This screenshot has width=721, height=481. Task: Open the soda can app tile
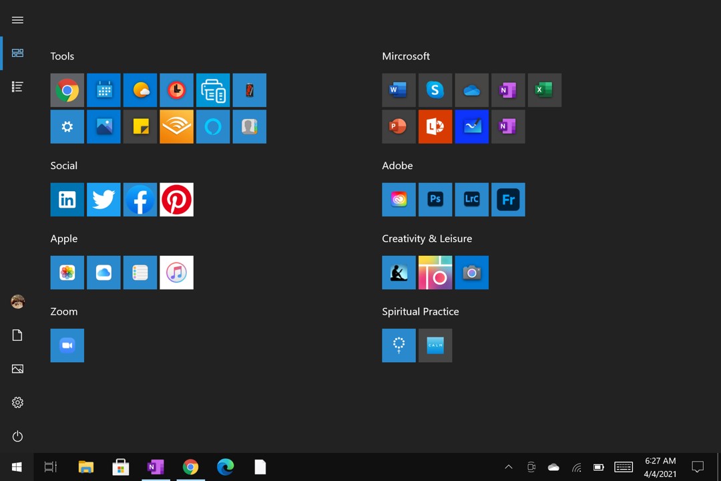point(250,90)
